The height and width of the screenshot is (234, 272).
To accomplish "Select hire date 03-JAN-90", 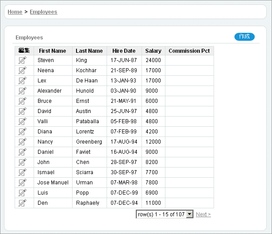I will (x=123, y=91).
